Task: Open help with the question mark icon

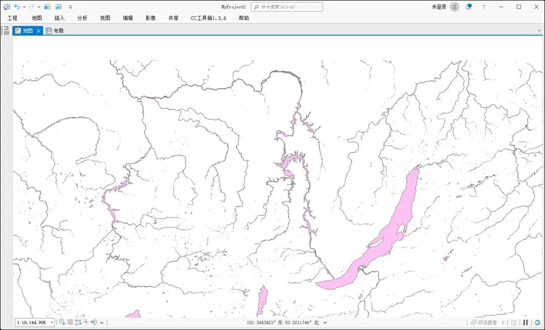Action: [x=483, y=7]
